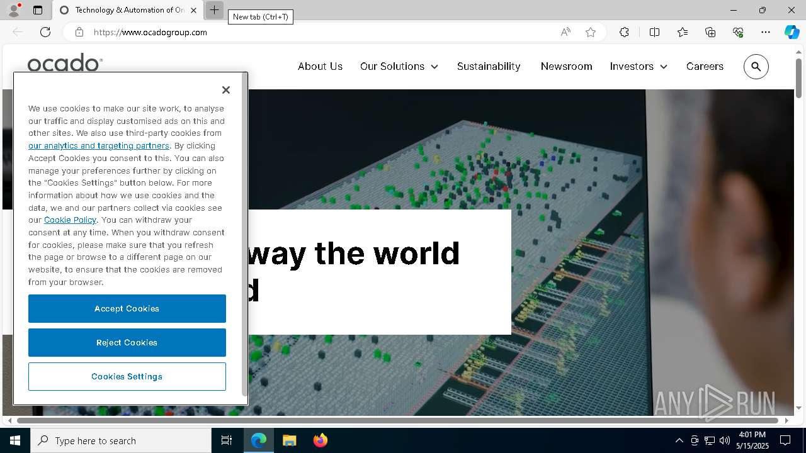
Task: Open the Careers page
Action: [x=705, y=66]
